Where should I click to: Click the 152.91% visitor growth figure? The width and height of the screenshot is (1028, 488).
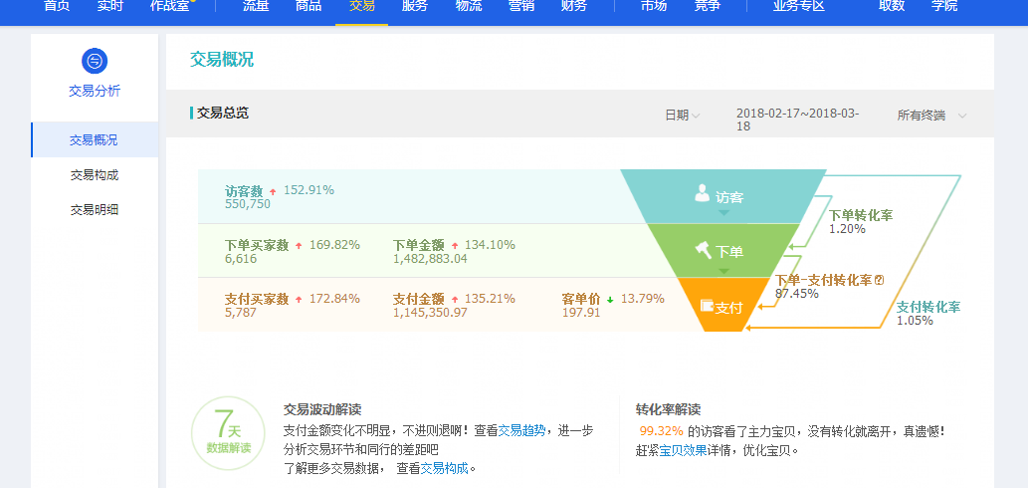(308, 190)
